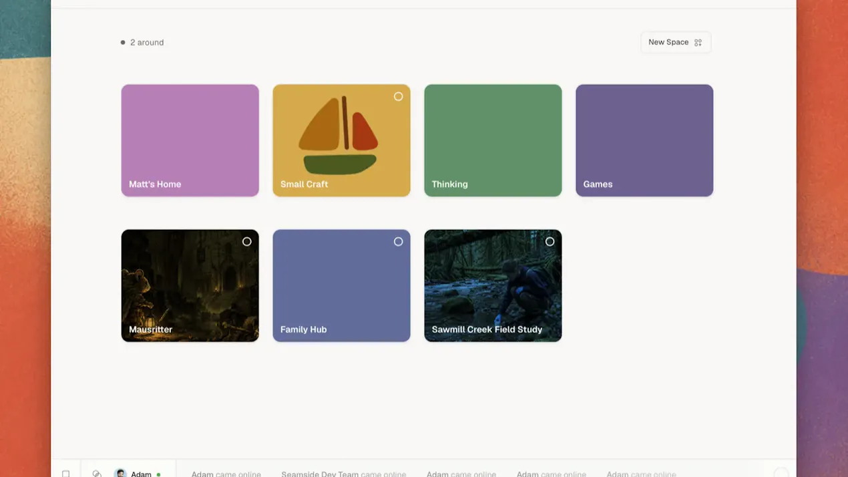This screenshot has width=848, height=477.
Task: Open the Matt's Home space
Action: tap(190, 140)
